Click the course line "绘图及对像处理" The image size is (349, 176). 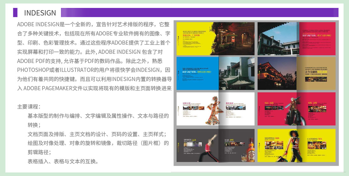[x=98, y=143]
